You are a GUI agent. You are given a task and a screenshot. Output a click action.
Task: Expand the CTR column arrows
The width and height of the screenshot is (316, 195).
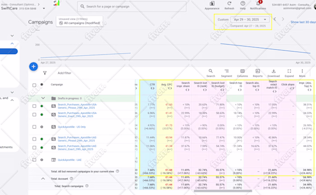(153, 88)
